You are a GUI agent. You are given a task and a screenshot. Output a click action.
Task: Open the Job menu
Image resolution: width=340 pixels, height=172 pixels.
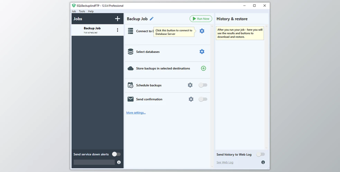[x=74, y=11]
